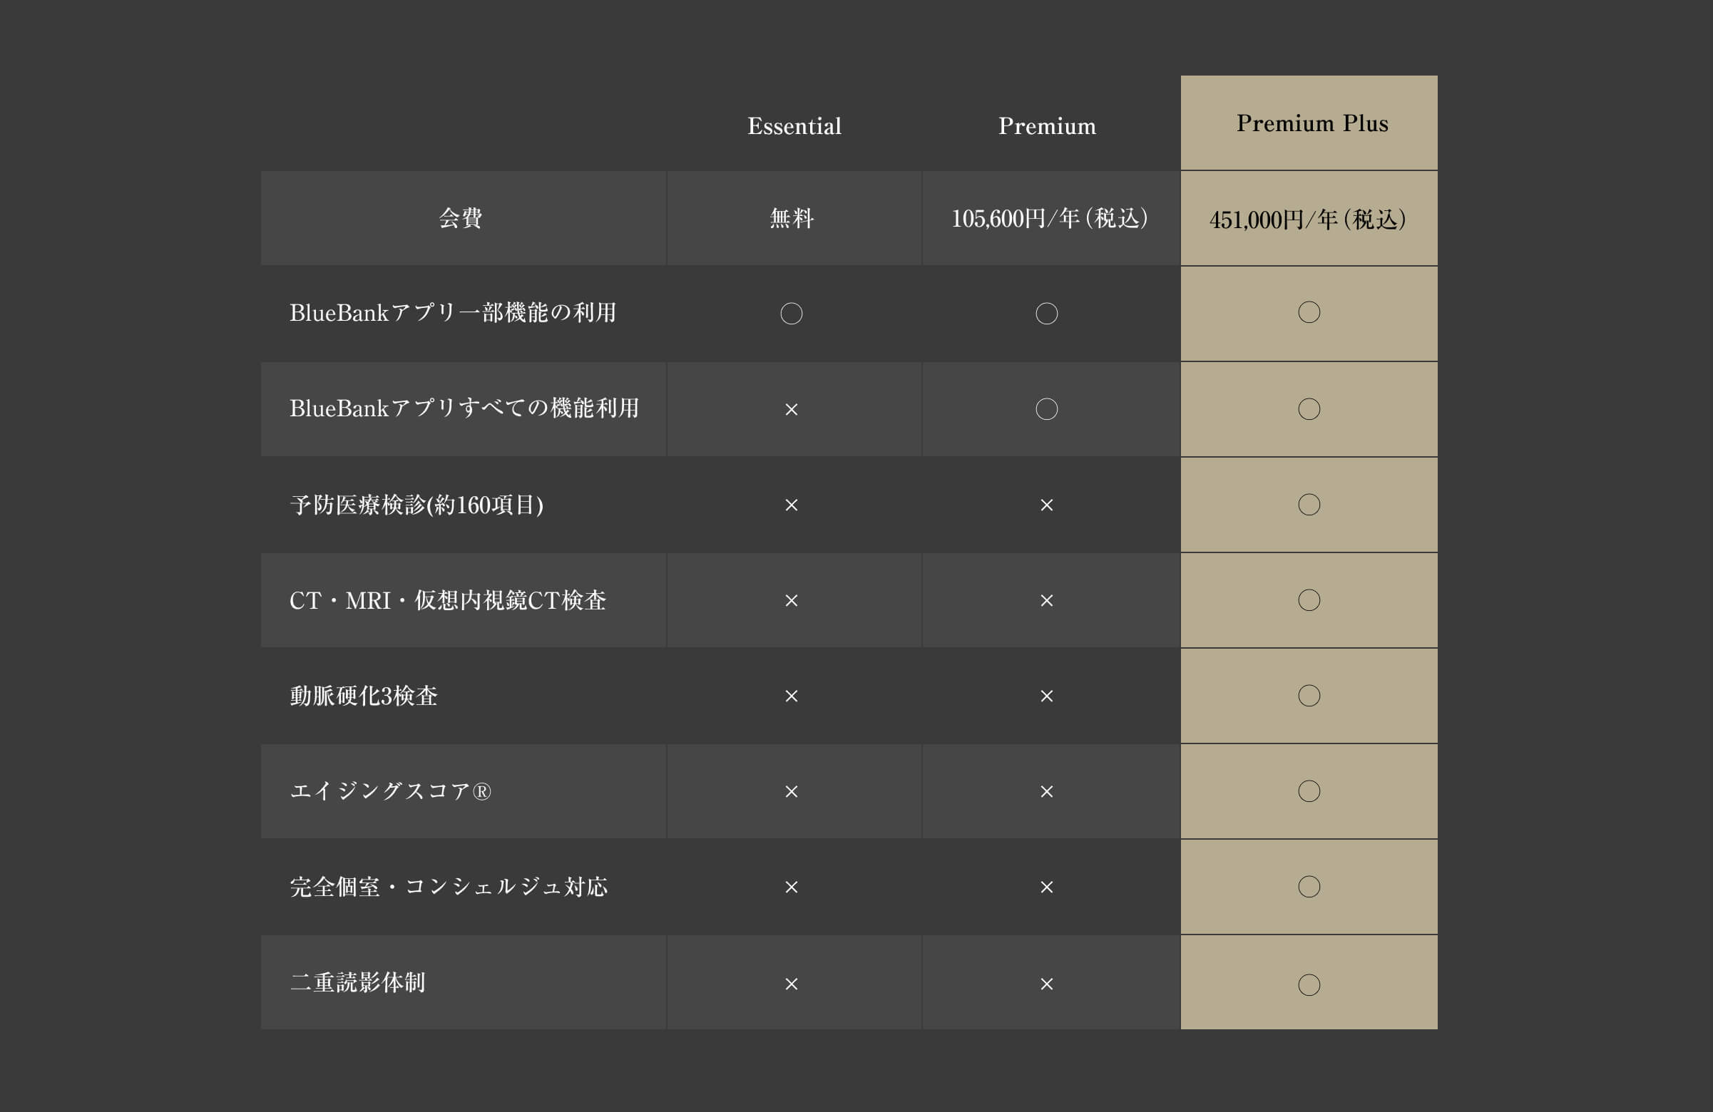Click Premium cross for 二重読影体制
The height and width of the screenshot is (1112, 1713).
click(x=1046, y=984)
